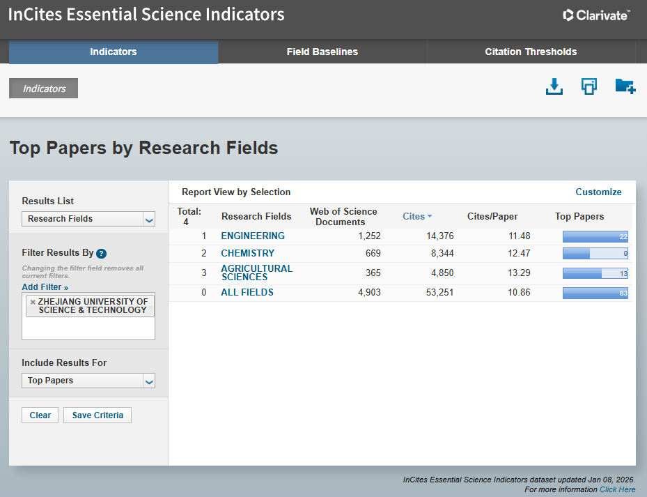Expand the Include Results For dropdown

(x=88, y=381)
